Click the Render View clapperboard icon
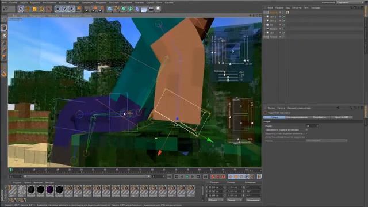This screenshot has height=207, width=368. 87,9
